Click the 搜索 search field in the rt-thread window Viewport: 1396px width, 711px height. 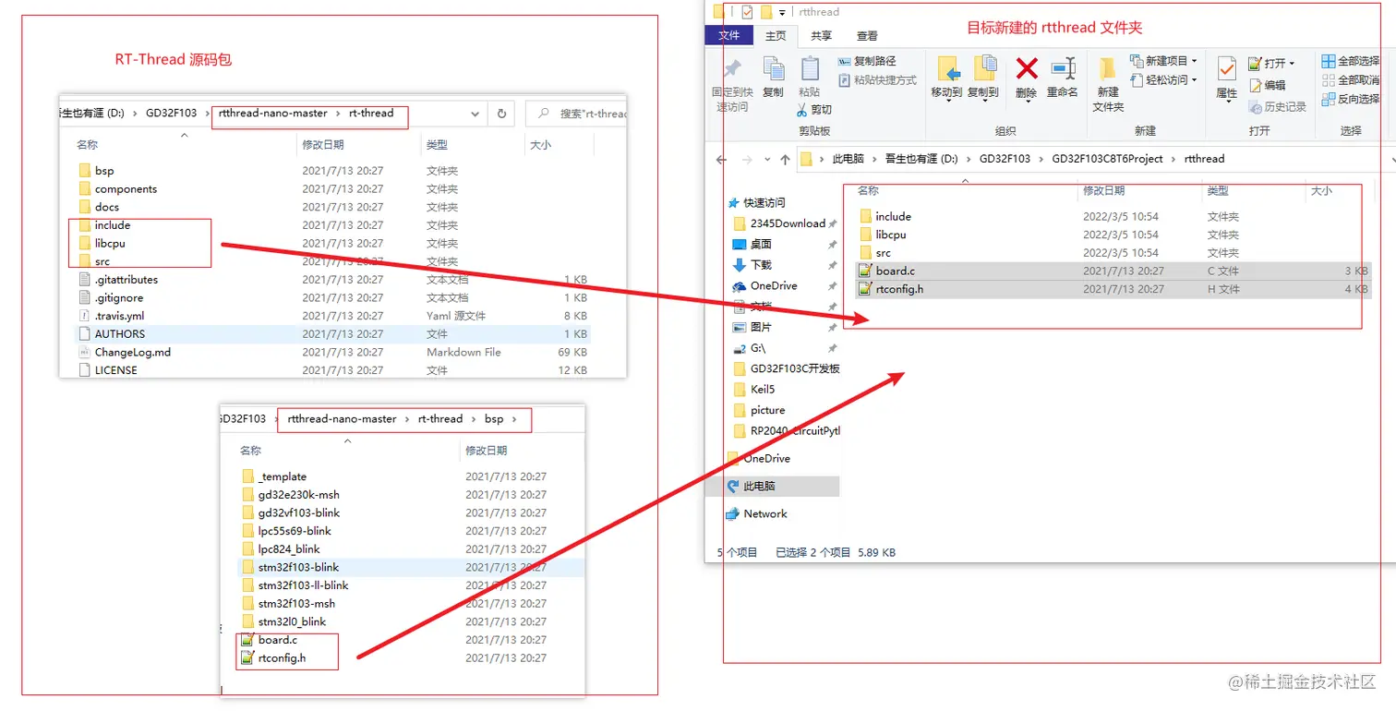coord(577,114)
